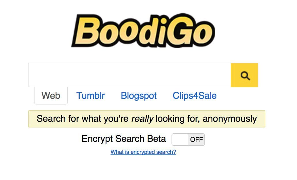Choose the Clips4Sale tab

pyautogui.click(x=195, y=96)
